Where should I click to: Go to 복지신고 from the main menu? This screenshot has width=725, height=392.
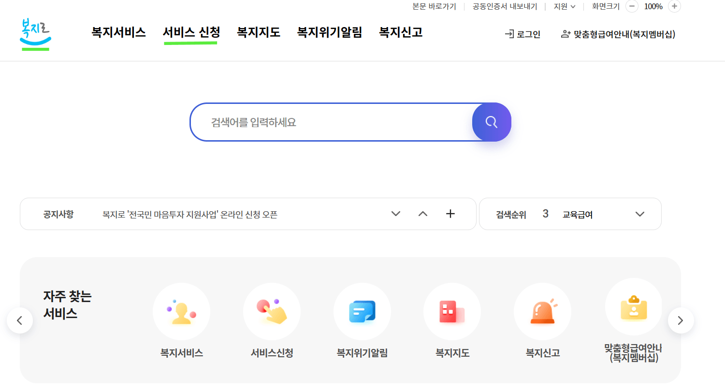coord(400,32)
